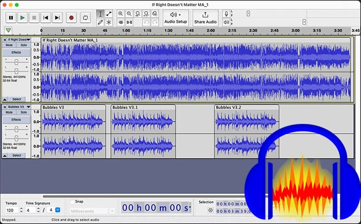
Task: Click Select on the If Right Doesn't track
Action: (17, 99)
